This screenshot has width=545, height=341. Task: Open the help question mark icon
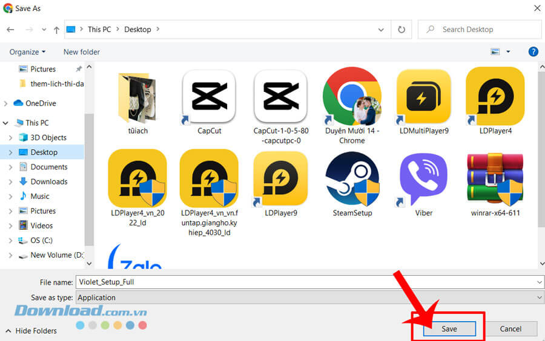tap(533, 52)
